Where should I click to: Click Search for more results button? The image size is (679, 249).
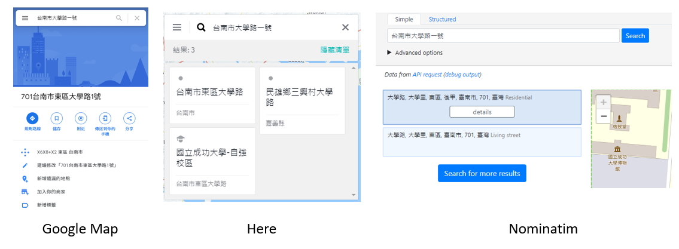pos(482,173)
